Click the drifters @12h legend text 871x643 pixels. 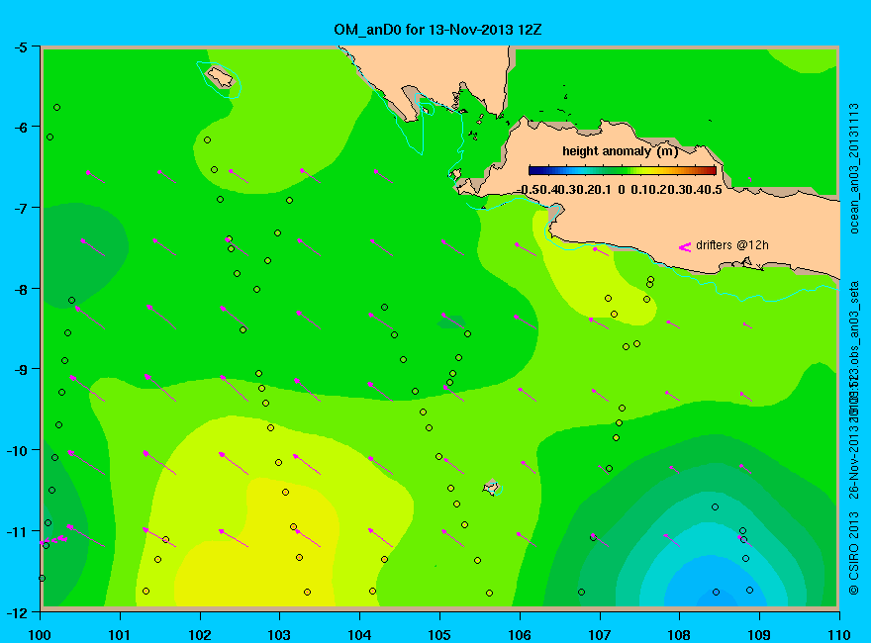click(x=732, y=245)
